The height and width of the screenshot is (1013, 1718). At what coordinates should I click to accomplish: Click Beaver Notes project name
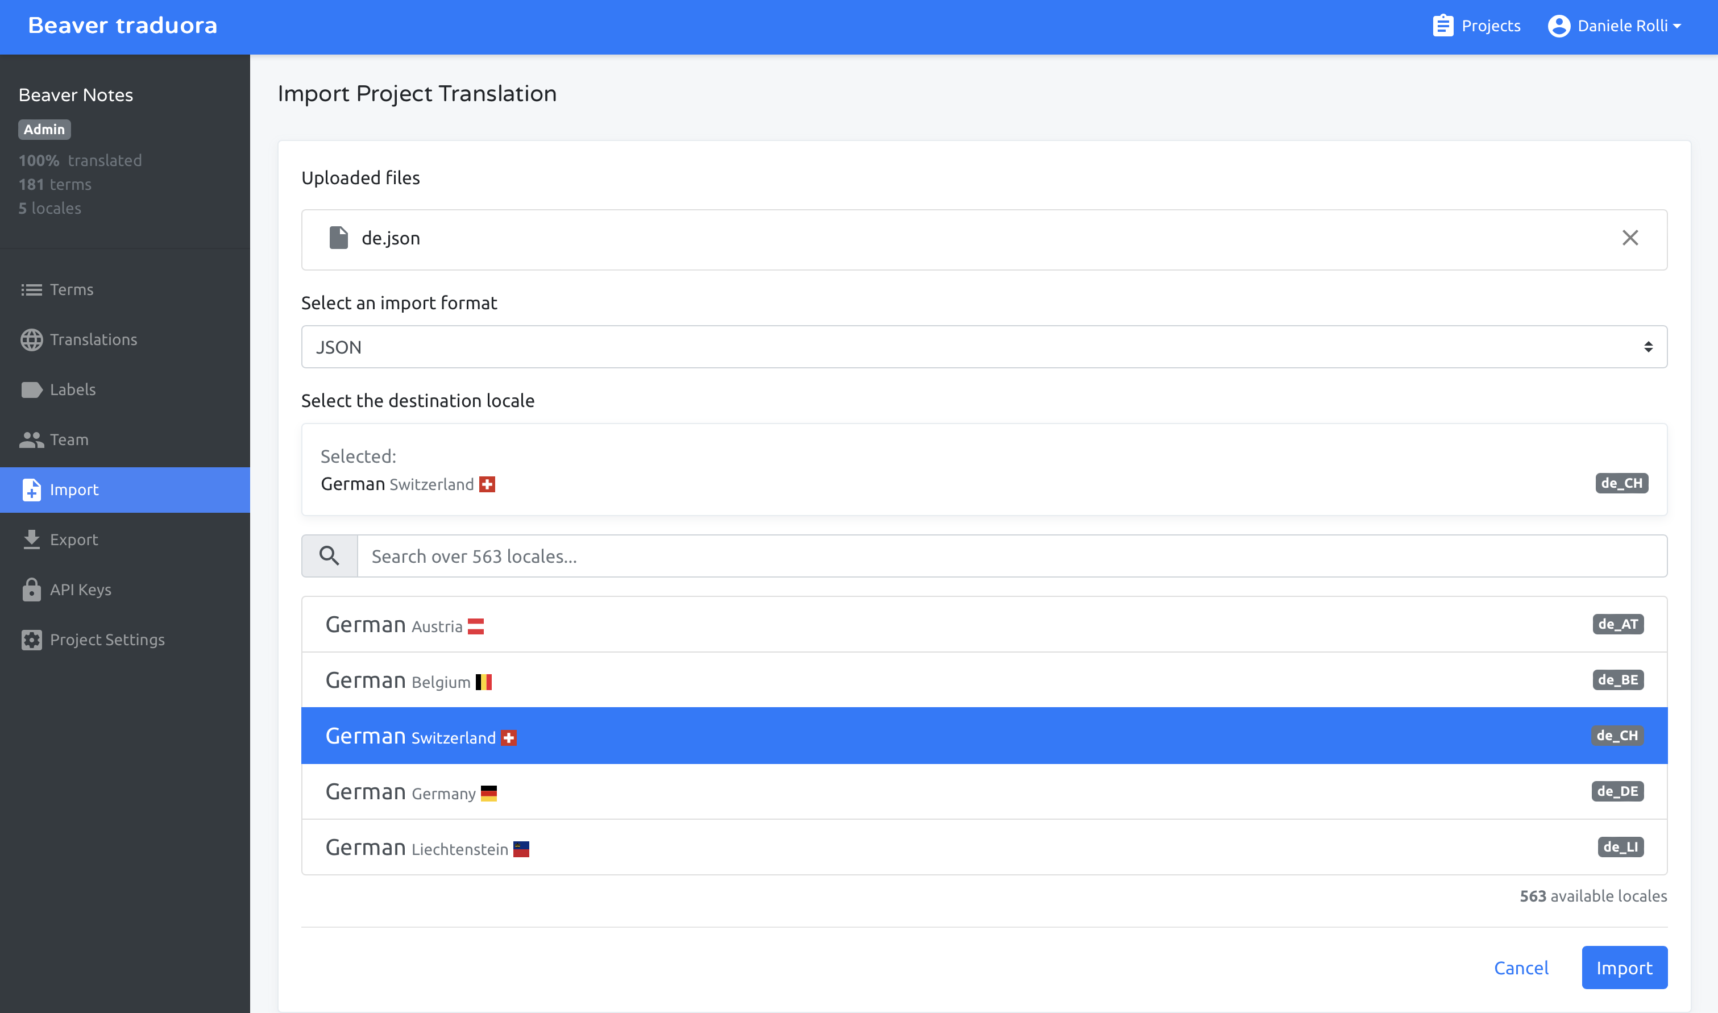pyautogui.click(x=76, y=95)
